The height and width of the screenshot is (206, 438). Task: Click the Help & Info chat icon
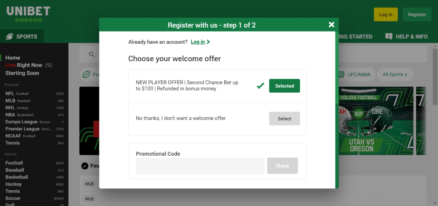tap(389, 36)
